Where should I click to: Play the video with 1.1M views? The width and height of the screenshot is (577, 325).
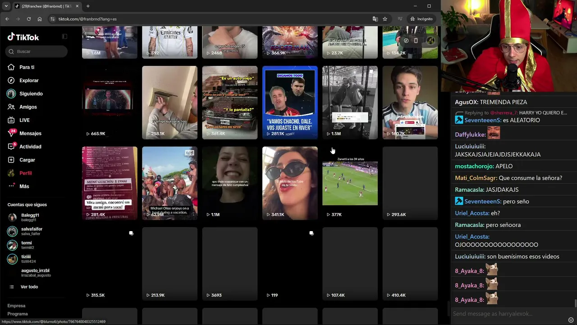click(x=230, y=183)
